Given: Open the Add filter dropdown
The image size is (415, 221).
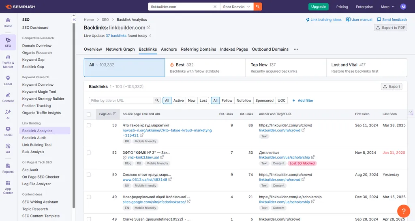Looking at the screenshot, I should pyautogui.click(x=303, y=101).
